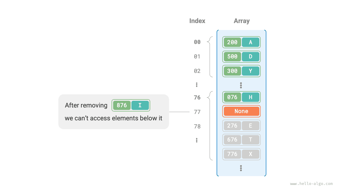This screenshot has width=344, height=193.
Task: Click the greyed-out 276 cell
Action: click(232, 126)
